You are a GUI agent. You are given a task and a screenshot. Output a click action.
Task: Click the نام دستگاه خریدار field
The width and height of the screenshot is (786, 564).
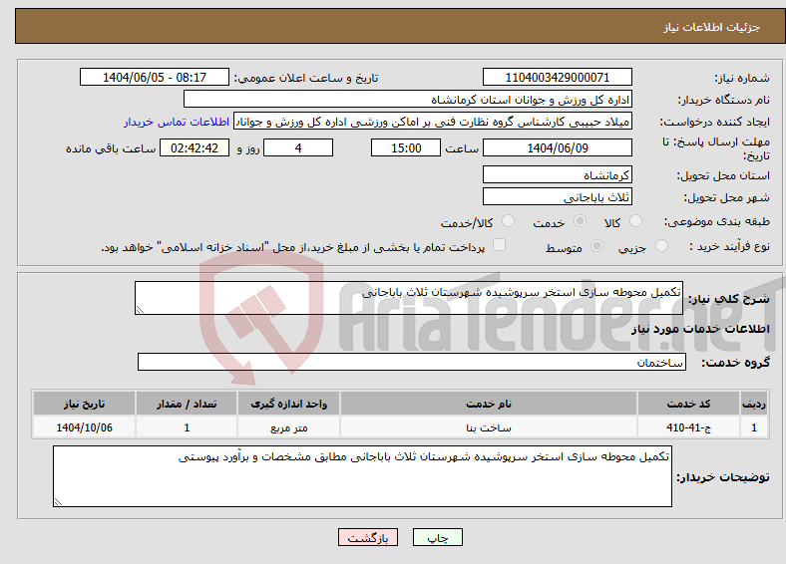(408, 100)
